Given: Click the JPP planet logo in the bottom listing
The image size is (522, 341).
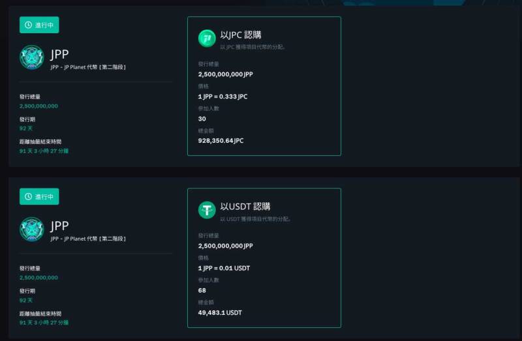Looking at the screenshot, I should click(x=31, y=229).
